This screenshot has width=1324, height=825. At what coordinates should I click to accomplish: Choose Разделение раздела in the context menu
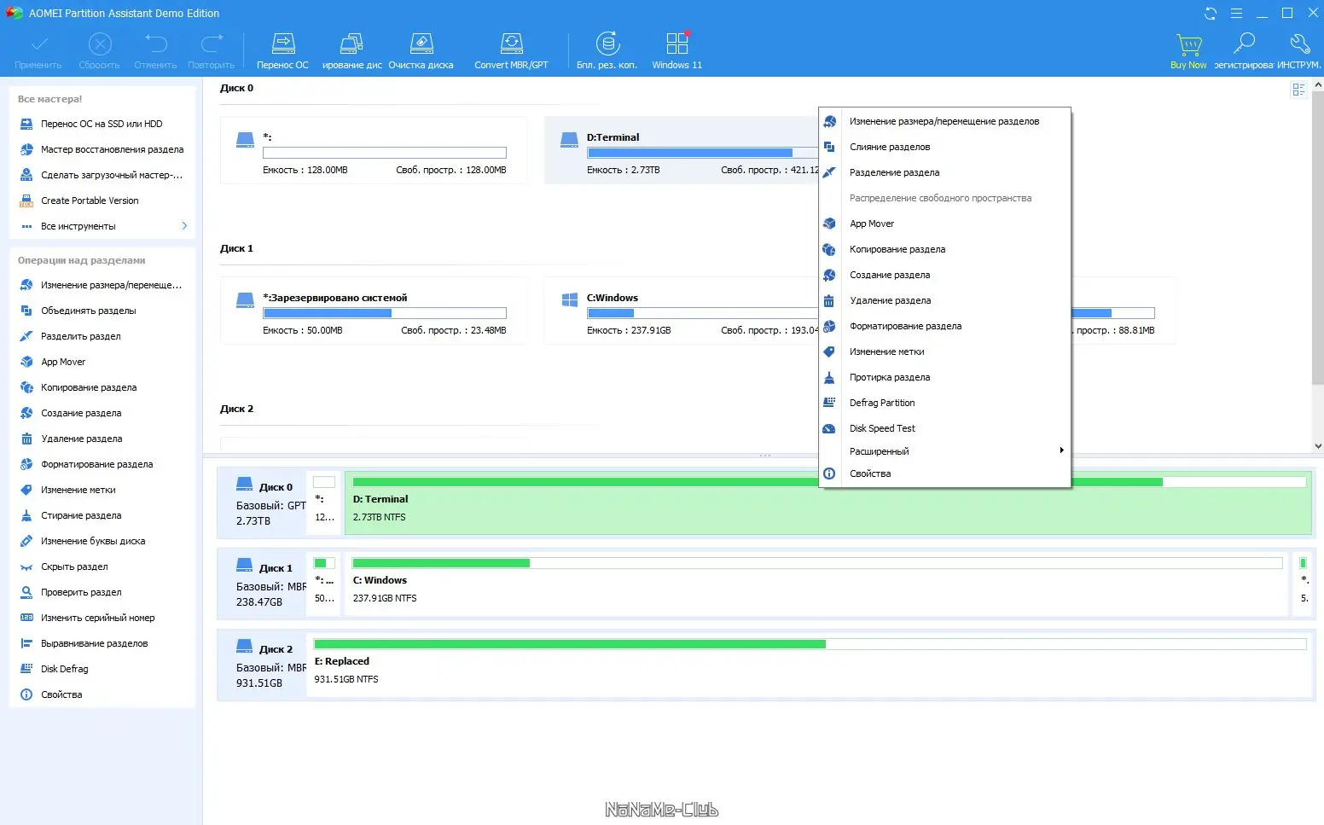pyautogui.click(x=944, y=172)
